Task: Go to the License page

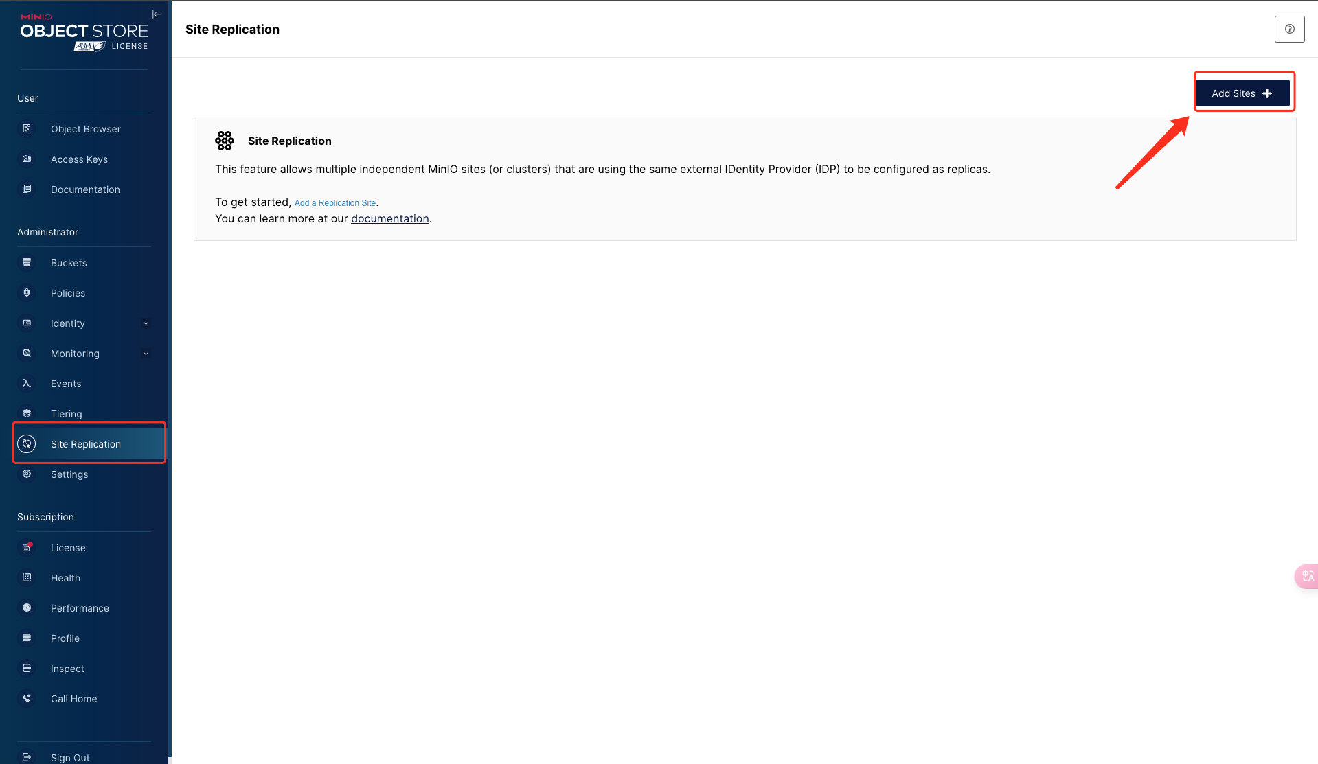Action: pyautogui.click(x=68, y=548)
